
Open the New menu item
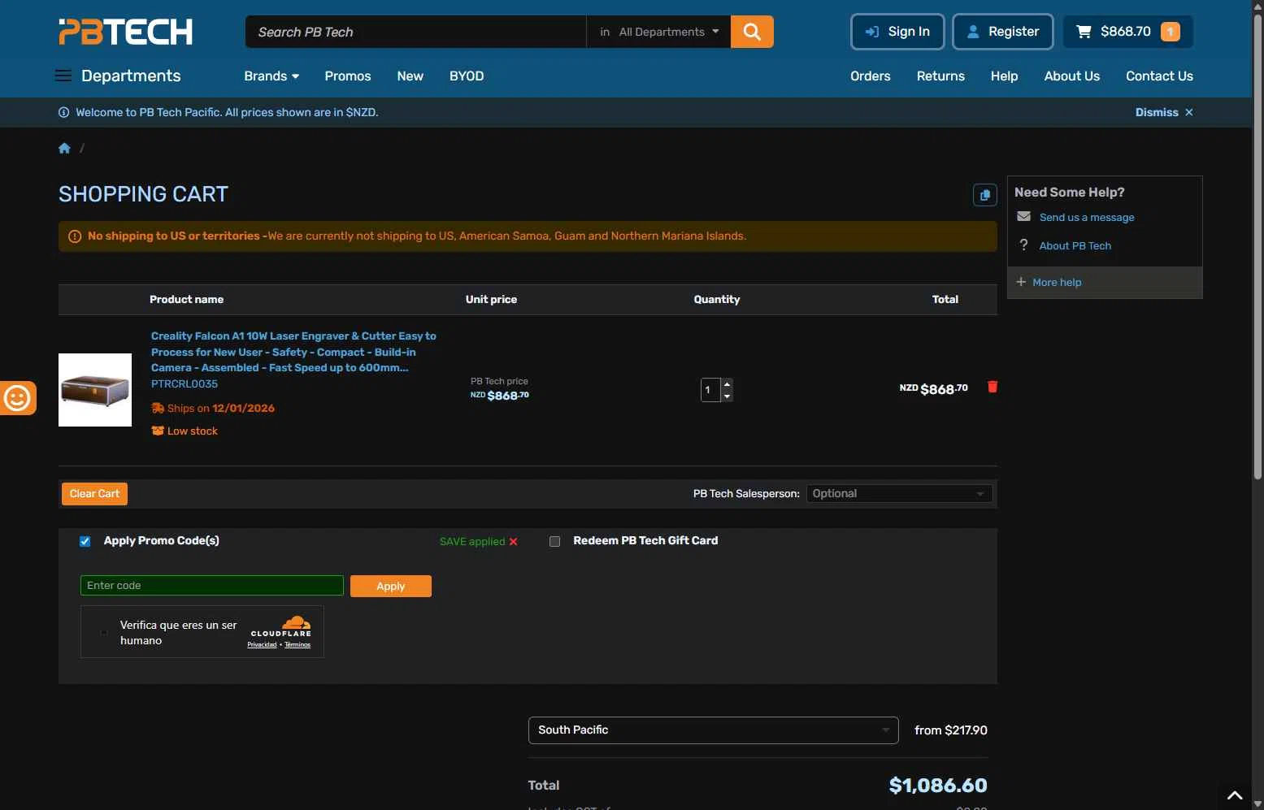[x=410, y=76]
